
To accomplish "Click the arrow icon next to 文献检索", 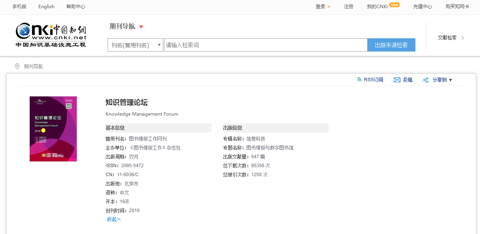I will [463, 38].
